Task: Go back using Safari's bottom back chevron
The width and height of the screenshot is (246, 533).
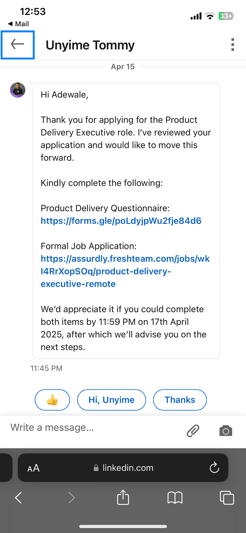Action: [x=18, y=498]
